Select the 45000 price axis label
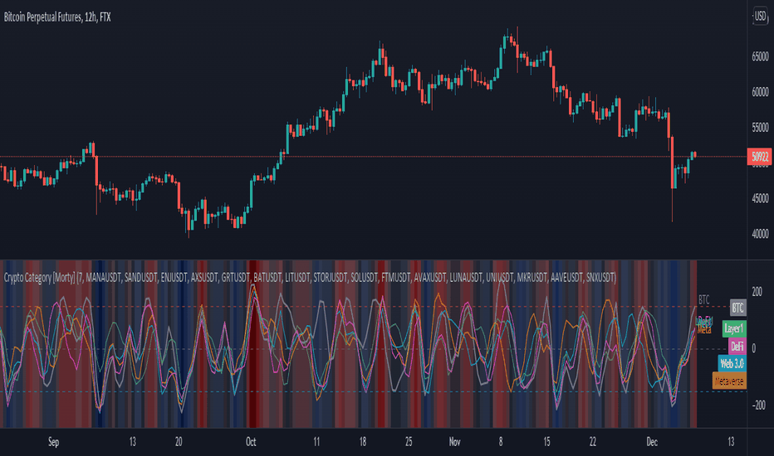Screen dimensions: 774x456 pos(760,199)
